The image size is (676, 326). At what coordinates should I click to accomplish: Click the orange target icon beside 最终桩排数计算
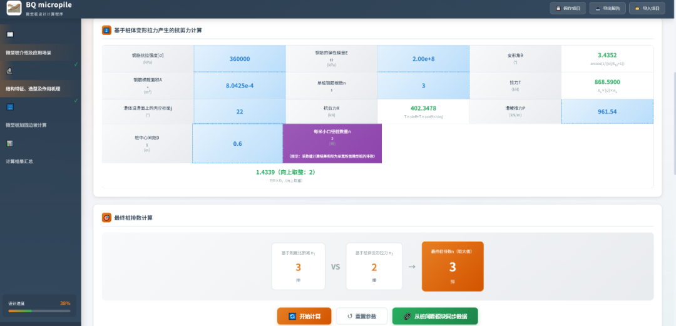(x=106, y=218)
